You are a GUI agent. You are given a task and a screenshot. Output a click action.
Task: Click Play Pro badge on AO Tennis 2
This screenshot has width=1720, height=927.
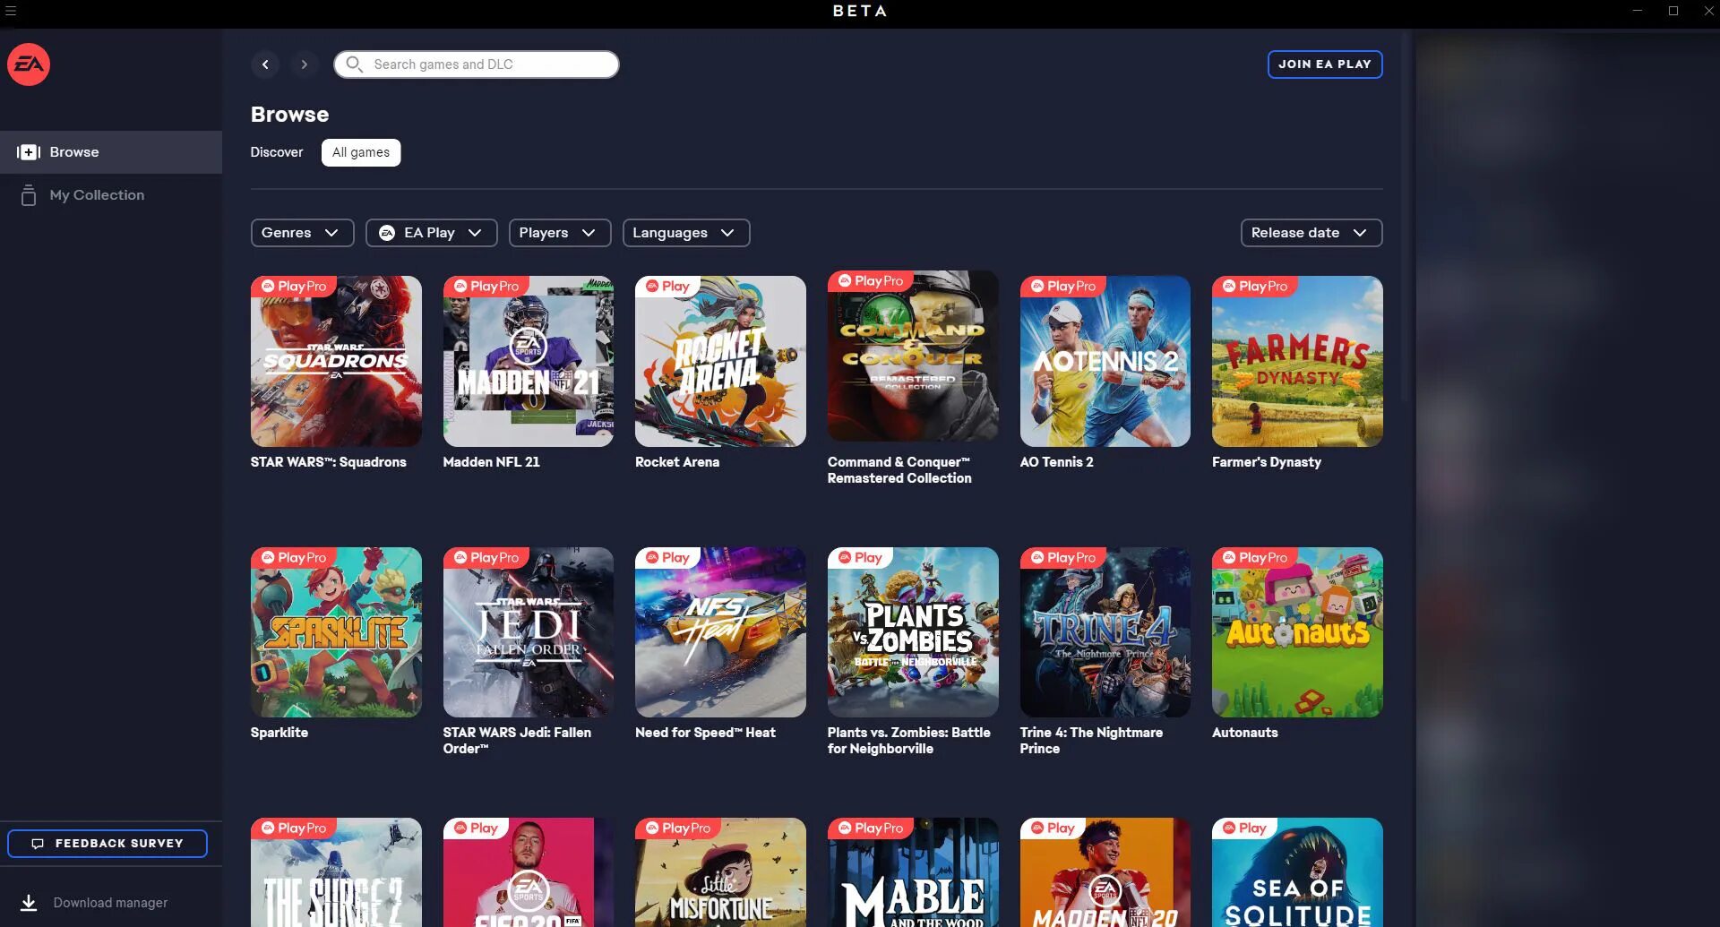[1063, 287]
